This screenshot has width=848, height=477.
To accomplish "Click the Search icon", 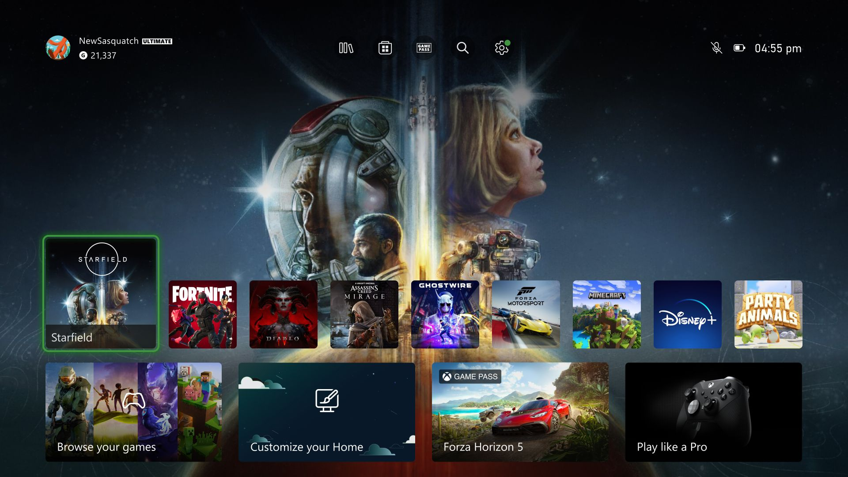I will pos(462,47).
